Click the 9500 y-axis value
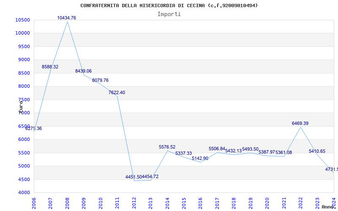Screen dimensions: 338x211 pos(24,46)
